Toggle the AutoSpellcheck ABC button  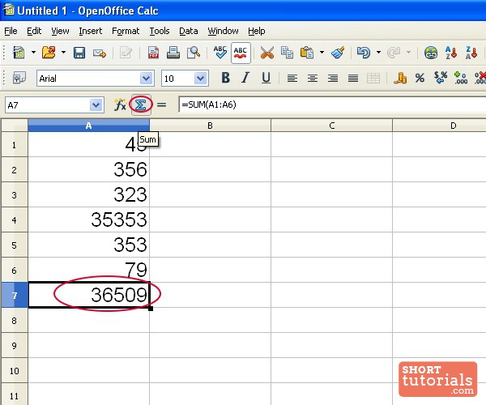241,53
